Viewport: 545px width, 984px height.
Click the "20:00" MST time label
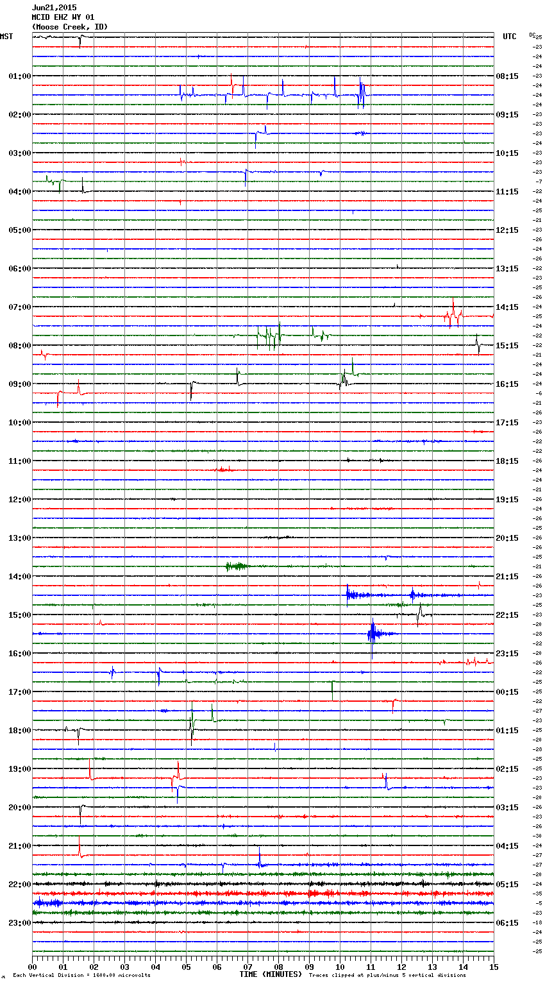(x=20, y=808)
